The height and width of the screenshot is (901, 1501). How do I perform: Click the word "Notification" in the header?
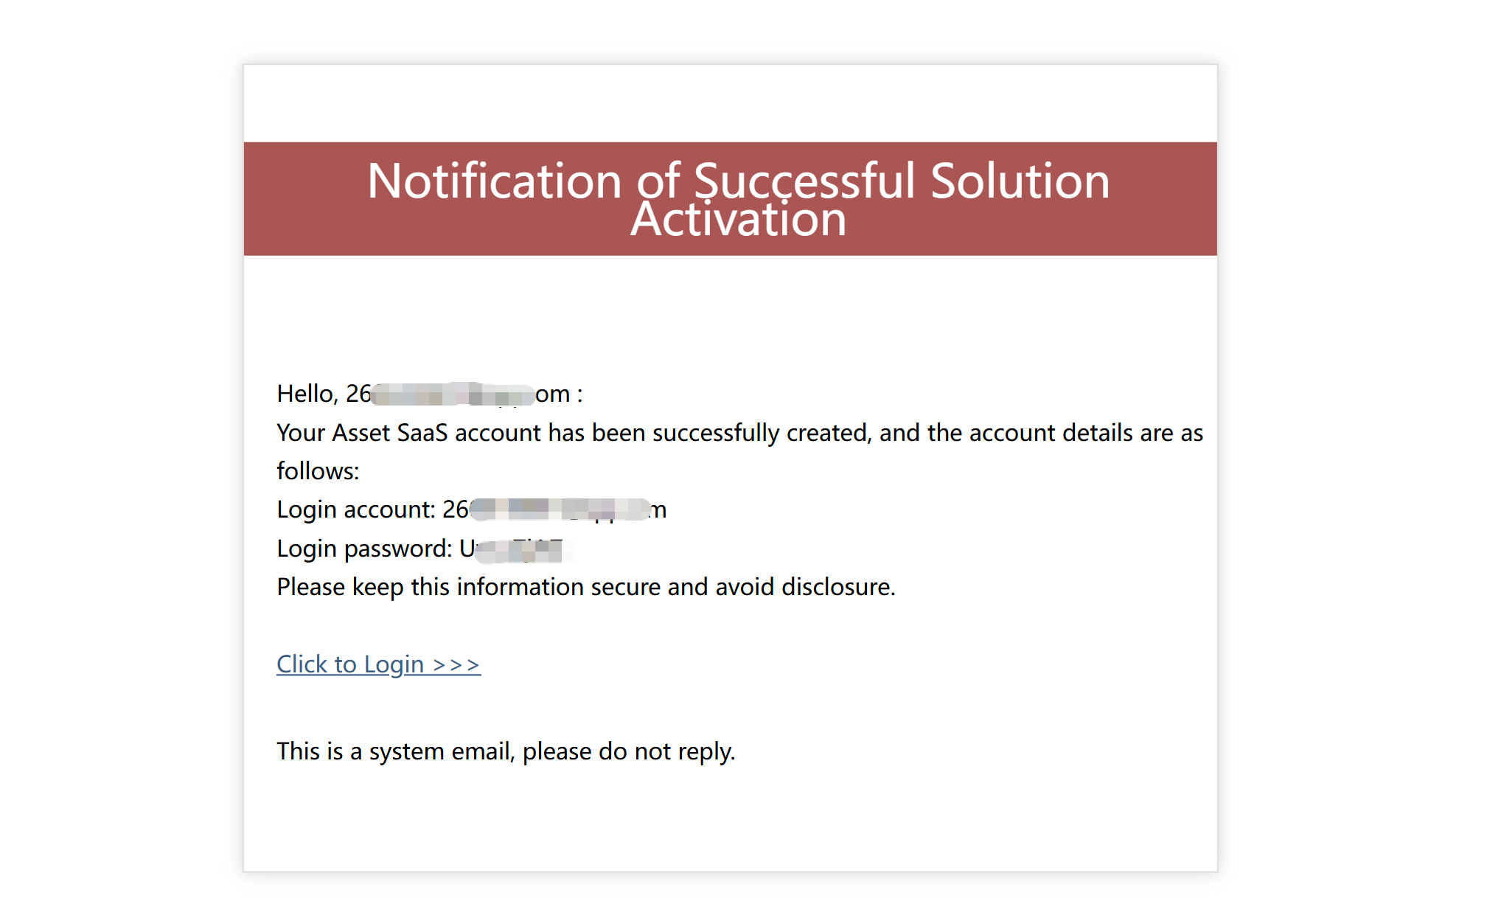[494, 181]
